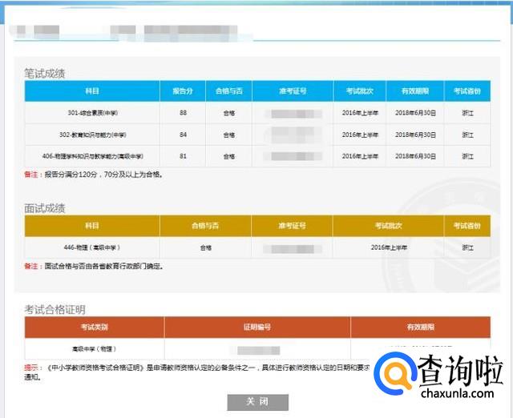Screen dimensions: 513x418
Task: Select the 笔试成绩 section heading
Action: click(x=45, y=74)
